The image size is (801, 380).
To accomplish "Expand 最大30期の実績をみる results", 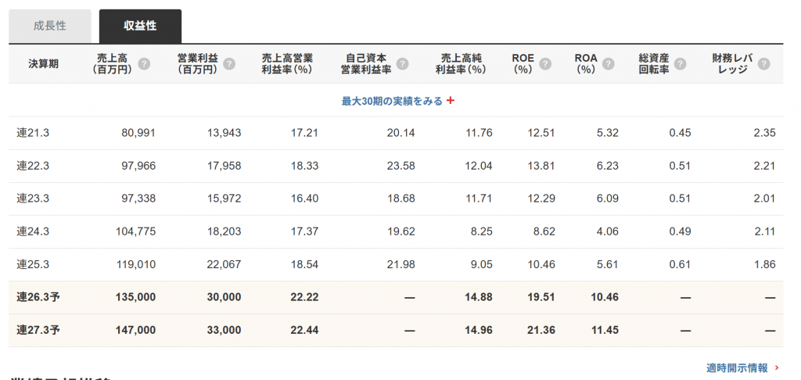I will click(x=392, y=101).
